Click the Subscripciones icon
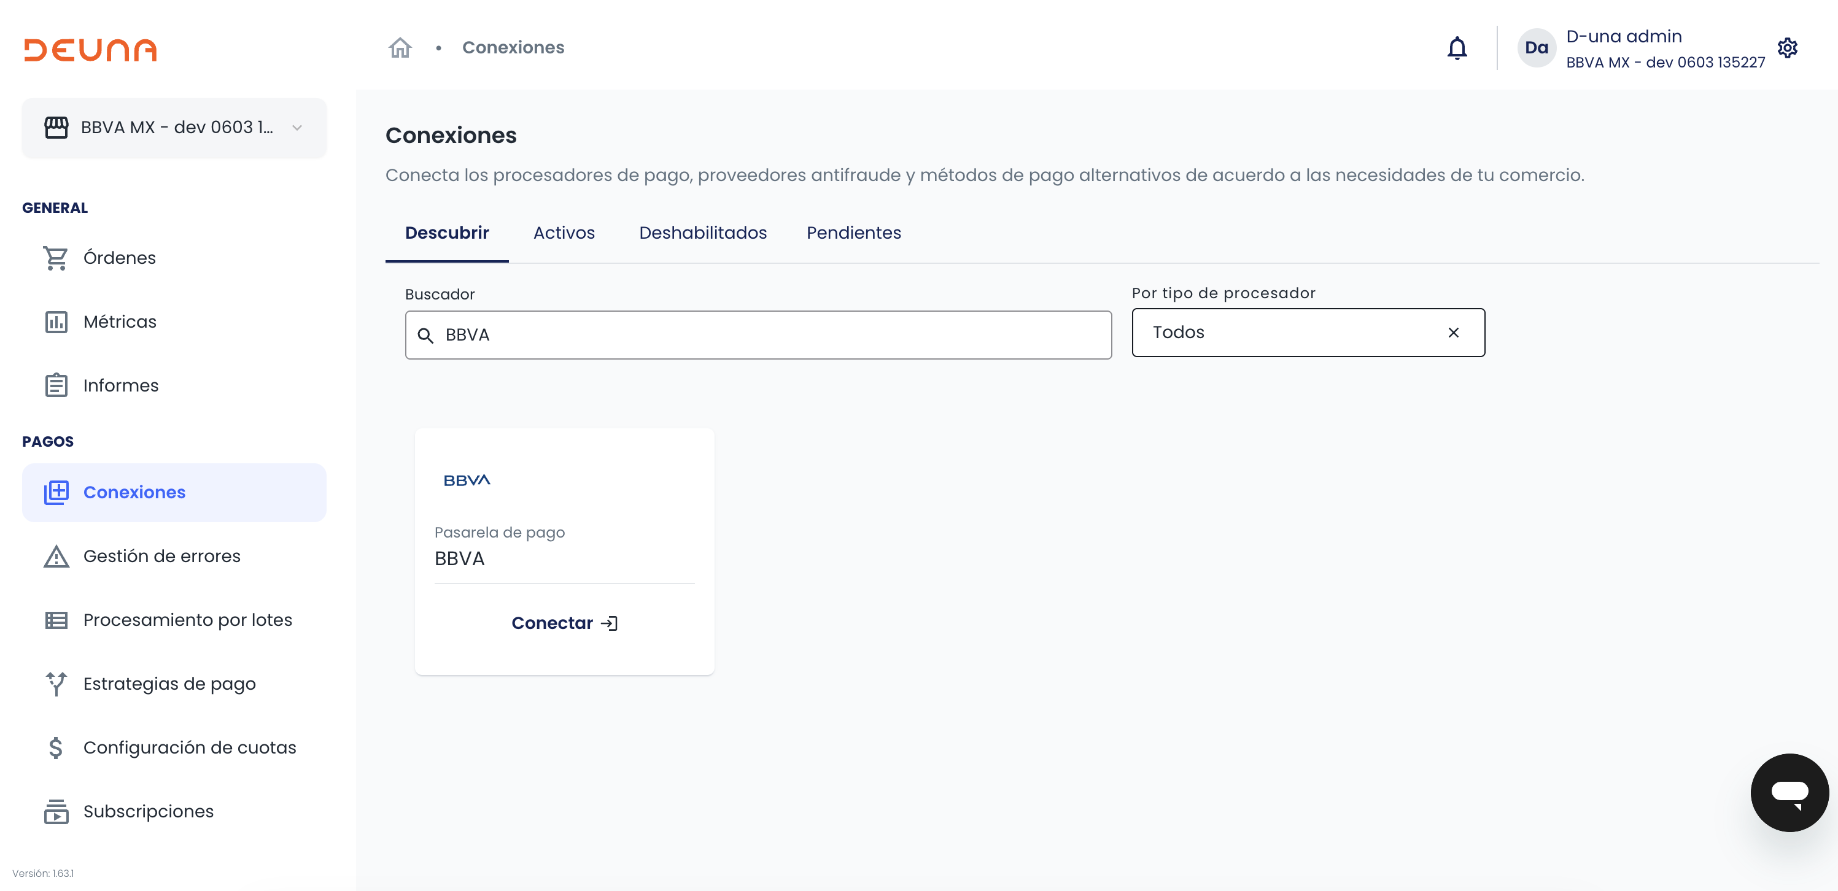The width and height of the screenshot is (1838, 891). [56, 811]
